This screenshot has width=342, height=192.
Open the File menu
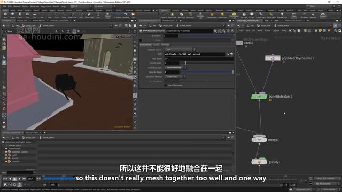(5, 6)
